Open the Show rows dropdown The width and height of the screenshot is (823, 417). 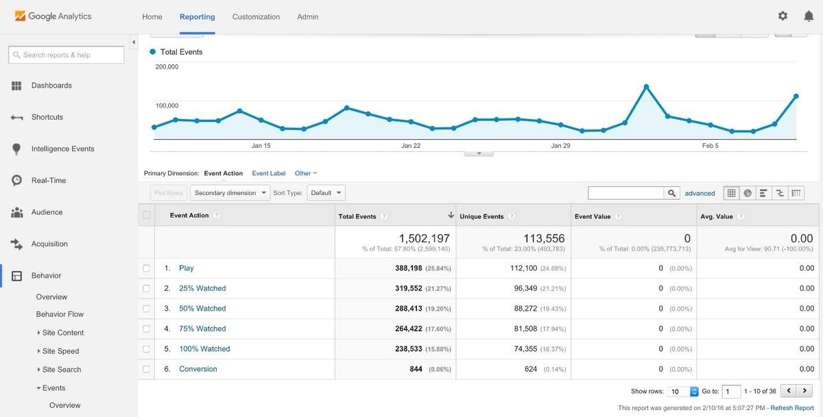(x=683, y=392)
